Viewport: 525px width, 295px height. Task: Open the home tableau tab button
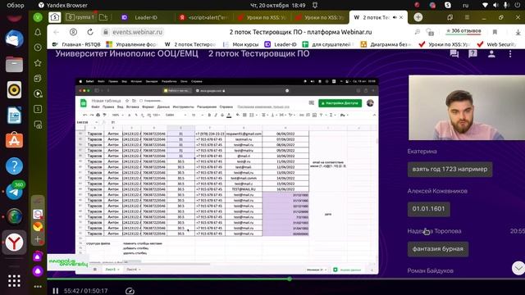[55, 17]
